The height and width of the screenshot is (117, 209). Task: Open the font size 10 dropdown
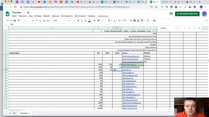pyautogui.click(x=72, y=20)
